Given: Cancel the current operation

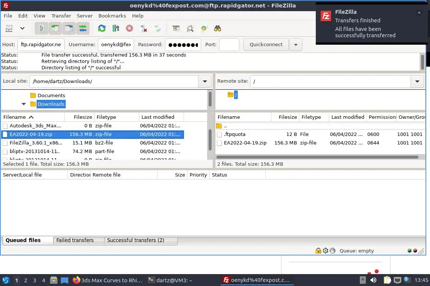Looking at the screenshot, I should click(130, 28).
